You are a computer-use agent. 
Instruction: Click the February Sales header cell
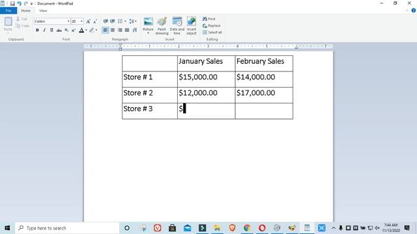(x=264, y=63)
